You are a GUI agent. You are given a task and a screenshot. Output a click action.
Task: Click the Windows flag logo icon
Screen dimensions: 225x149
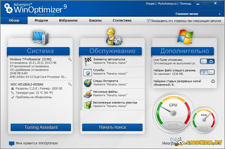(185, 37)
